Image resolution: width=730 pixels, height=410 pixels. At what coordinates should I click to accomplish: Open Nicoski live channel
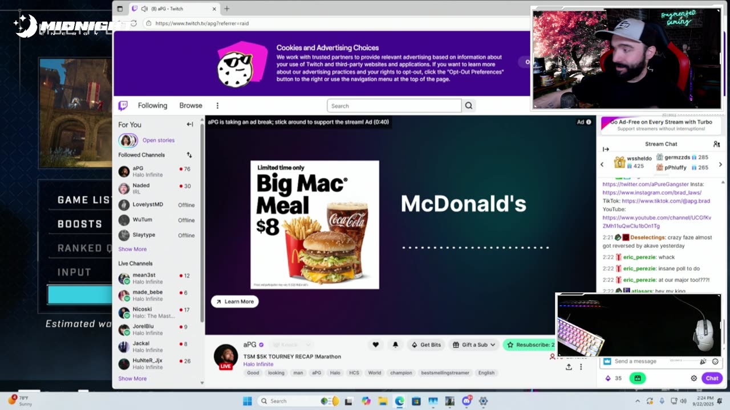[x=157, y=313]
